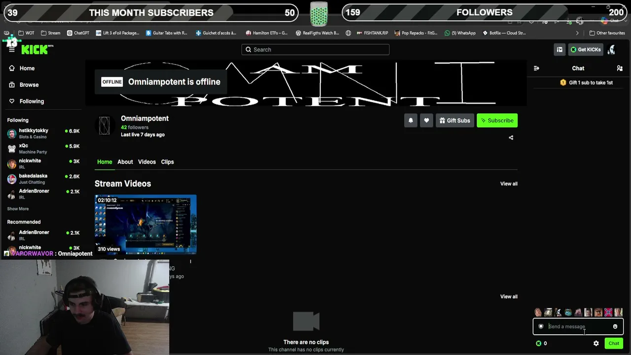631x355 pixels.
Task: Open the Kick hamburger sidebar menu
Action: tap(12, 49)
